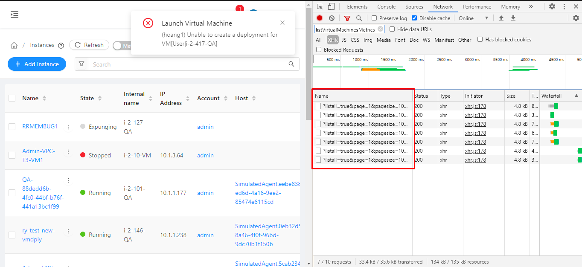Tick the select-all instances checkbox
582x267 pixels.
click(12, 98)
